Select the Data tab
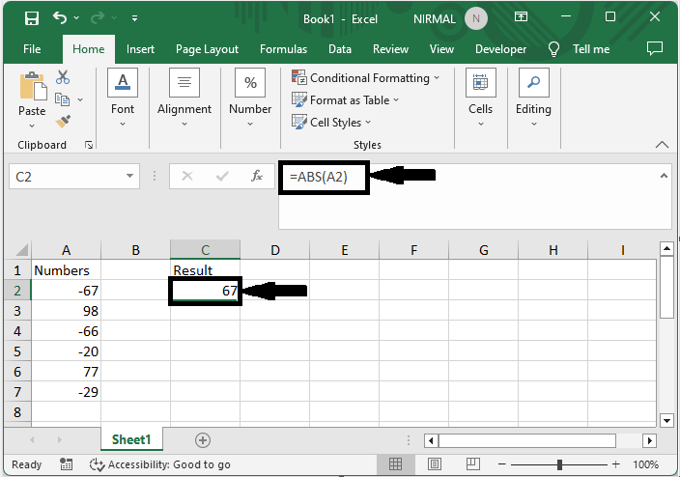 click(340, 49)
